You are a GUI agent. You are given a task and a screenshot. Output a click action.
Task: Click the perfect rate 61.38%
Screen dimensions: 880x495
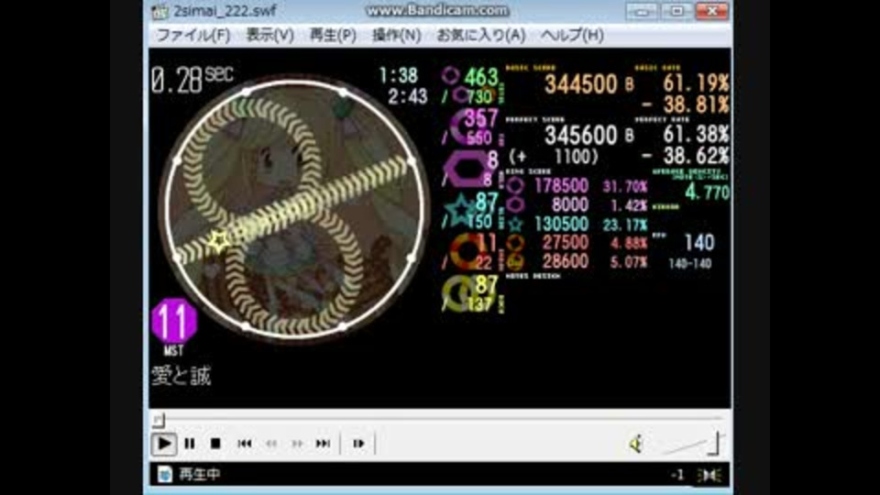(x=696, y=134)
